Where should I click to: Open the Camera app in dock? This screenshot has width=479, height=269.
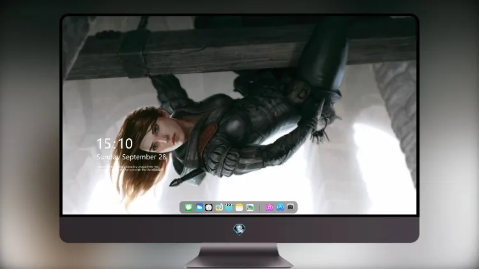point(291,207)
